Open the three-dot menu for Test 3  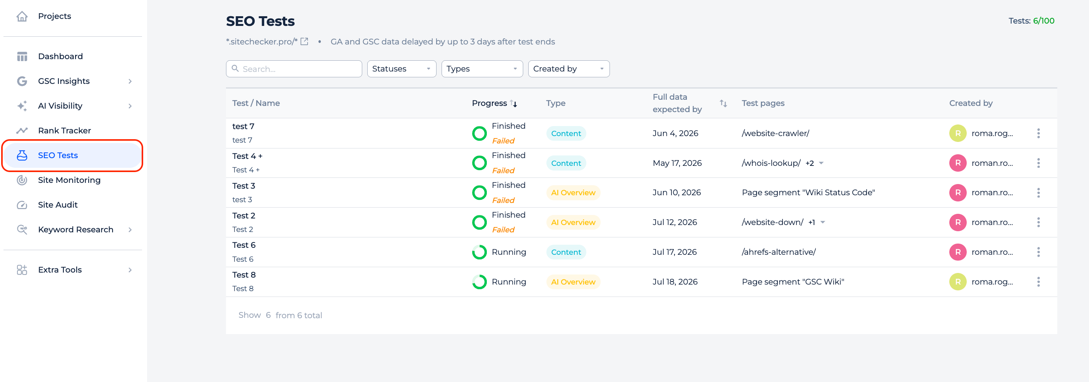pos(1038,193)
